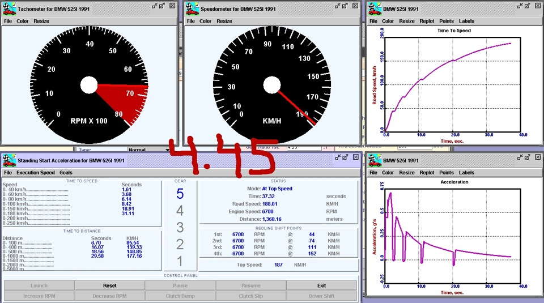Open the Normal dropdown behind the windows
This screenshot has height=303, width=544.
pyautogui.click(x=148, y=150)
